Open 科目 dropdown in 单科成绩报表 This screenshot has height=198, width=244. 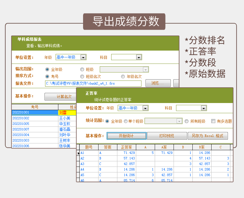click(138, 57)
